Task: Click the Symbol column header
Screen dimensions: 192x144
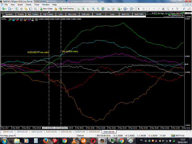Action: point(9,14)
